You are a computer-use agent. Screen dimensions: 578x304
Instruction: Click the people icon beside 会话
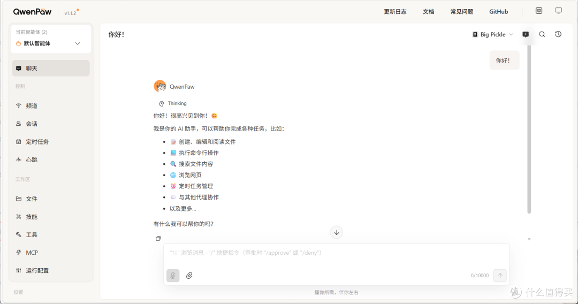(18, 124)
